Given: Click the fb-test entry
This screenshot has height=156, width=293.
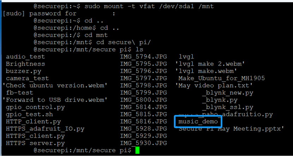Looking at the screenshot, I should tap(19, 93).
